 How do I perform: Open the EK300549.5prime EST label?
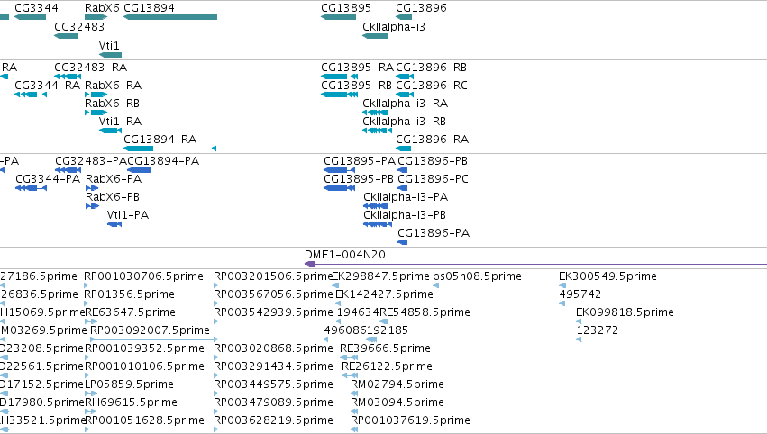coord(607,276)
